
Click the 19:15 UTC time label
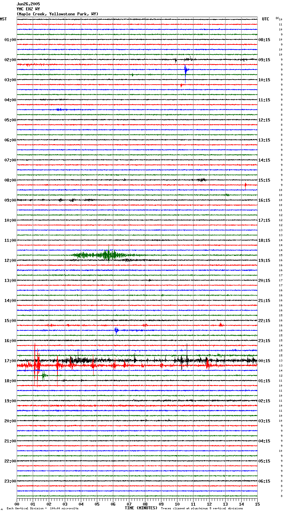[264, 261]
